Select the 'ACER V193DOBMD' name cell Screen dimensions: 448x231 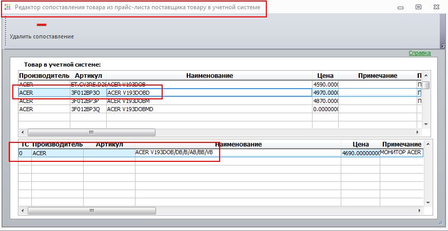(209, 109)
